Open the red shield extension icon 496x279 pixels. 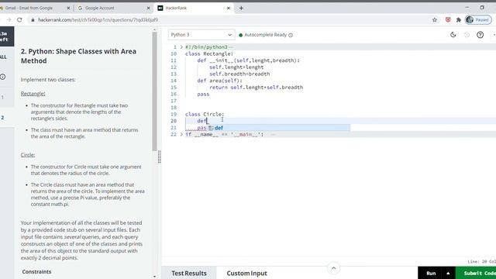click(x=448, y=20)
